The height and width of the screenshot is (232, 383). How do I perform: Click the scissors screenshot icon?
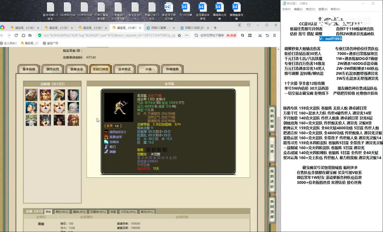click(260, 35)
